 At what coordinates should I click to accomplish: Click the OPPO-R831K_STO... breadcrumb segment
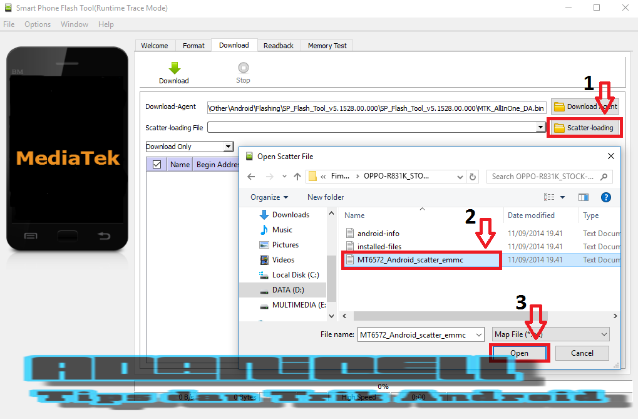[x=396, y=176]
